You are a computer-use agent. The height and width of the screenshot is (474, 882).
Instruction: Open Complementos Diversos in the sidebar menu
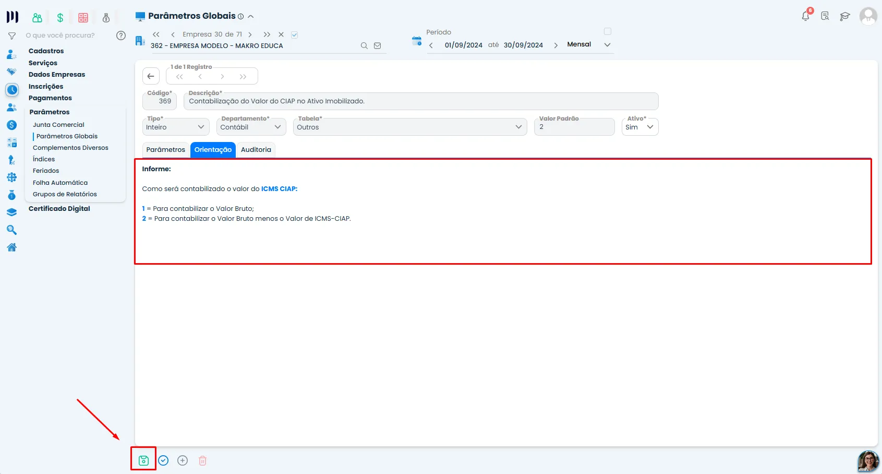tap(70, 148)
